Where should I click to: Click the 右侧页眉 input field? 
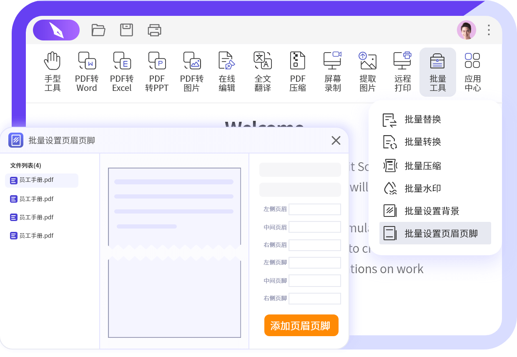315,245
